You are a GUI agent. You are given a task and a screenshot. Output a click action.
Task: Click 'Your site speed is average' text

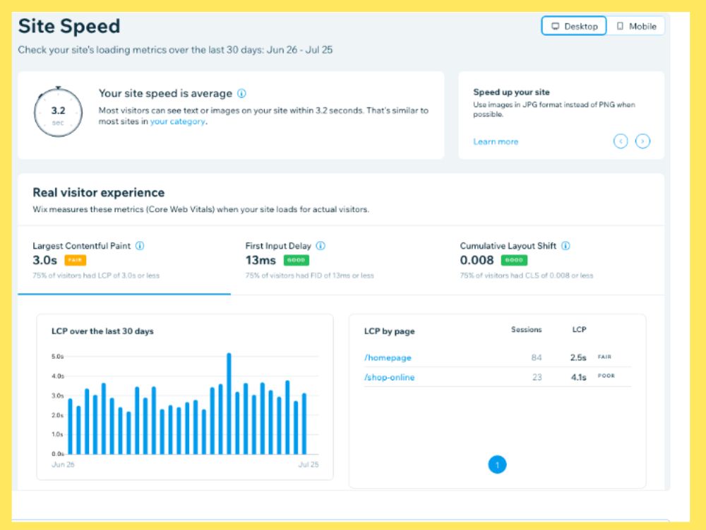click(165, 93)
